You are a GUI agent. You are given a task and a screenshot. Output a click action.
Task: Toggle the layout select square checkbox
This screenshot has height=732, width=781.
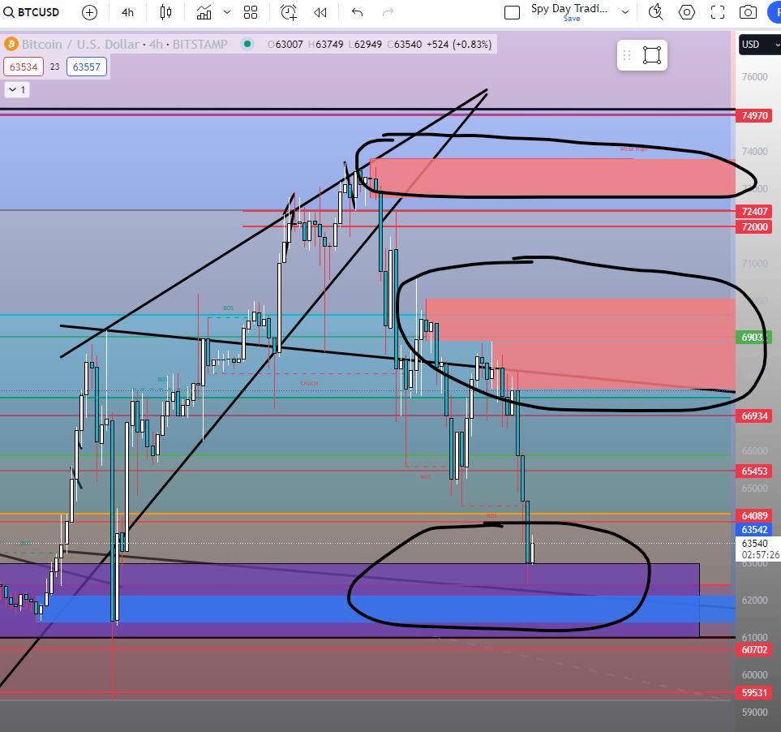pyautogui.click(x=512, y=12)
